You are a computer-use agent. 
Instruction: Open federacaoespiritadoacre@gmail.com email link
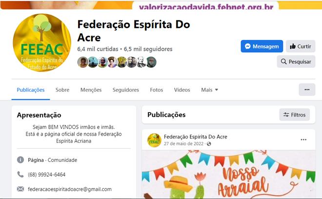tap(70, 189)
